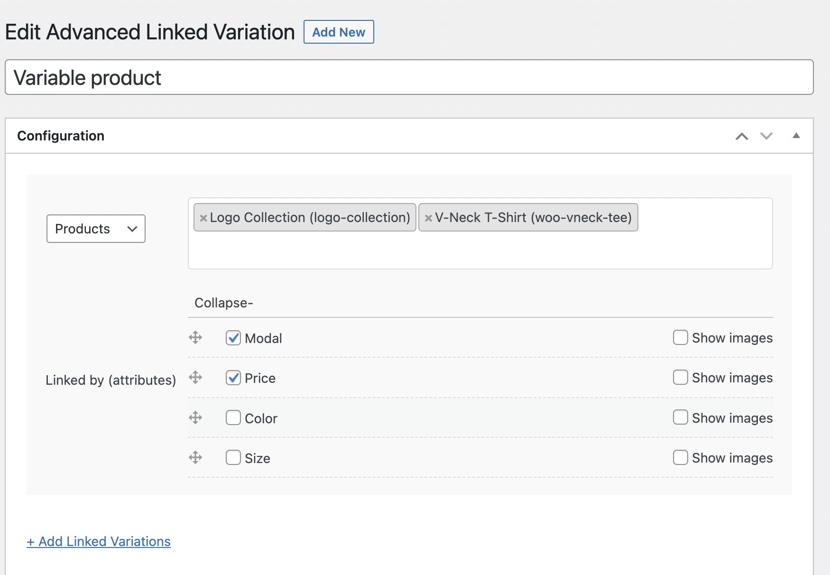Image resolution: width=830 pixels, height=575 pixels.
Task: Click the reorder handle beside Color
Action: pyautogui.click(x=195, y=418)
